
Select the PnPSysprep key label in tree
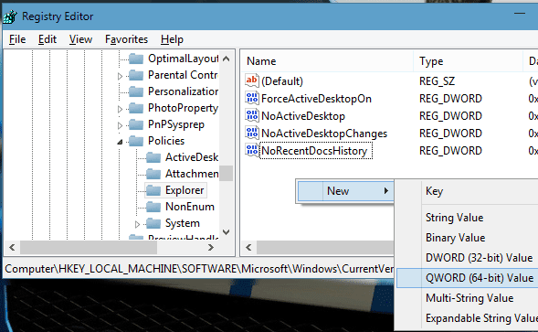[176, 124]
